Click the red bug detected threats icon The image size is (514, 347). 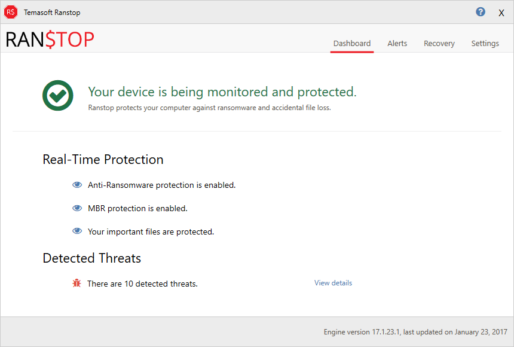point(77,283)
